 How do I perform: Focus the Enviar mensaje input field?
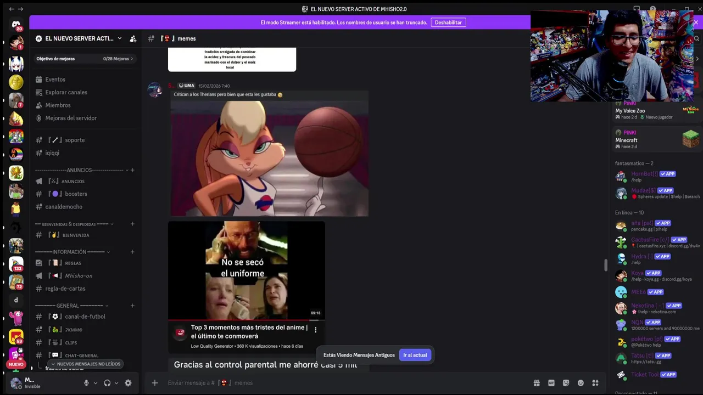pos(346,383)
